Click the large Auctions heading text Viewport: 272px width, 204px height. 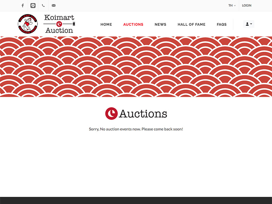[x=143, y=114]
